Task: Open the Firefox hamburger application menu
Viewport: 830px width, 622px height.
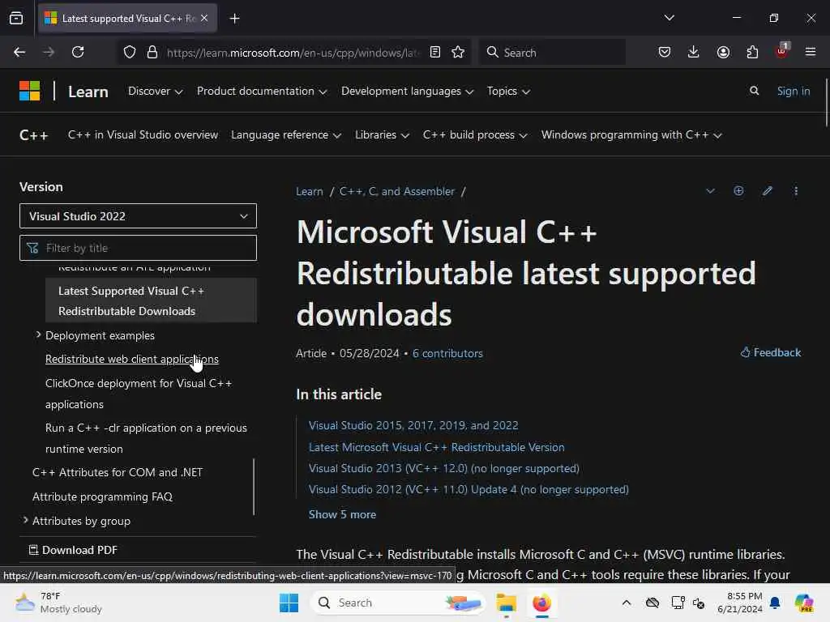Action: (811, 52)
